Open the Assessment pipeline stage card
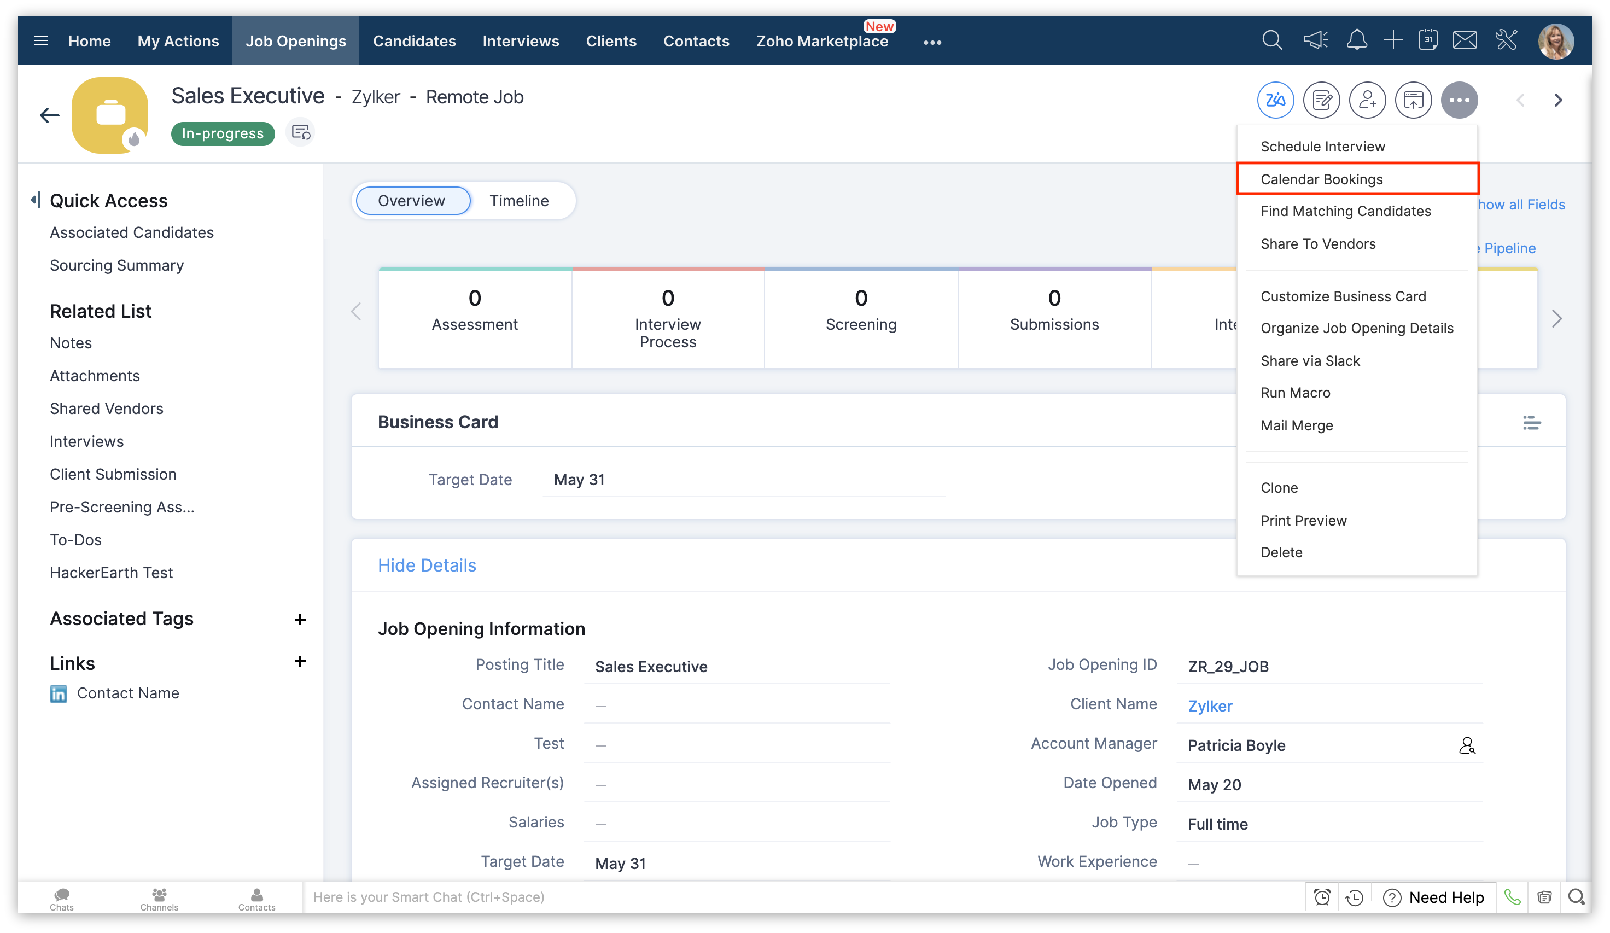 coord(475,319)
